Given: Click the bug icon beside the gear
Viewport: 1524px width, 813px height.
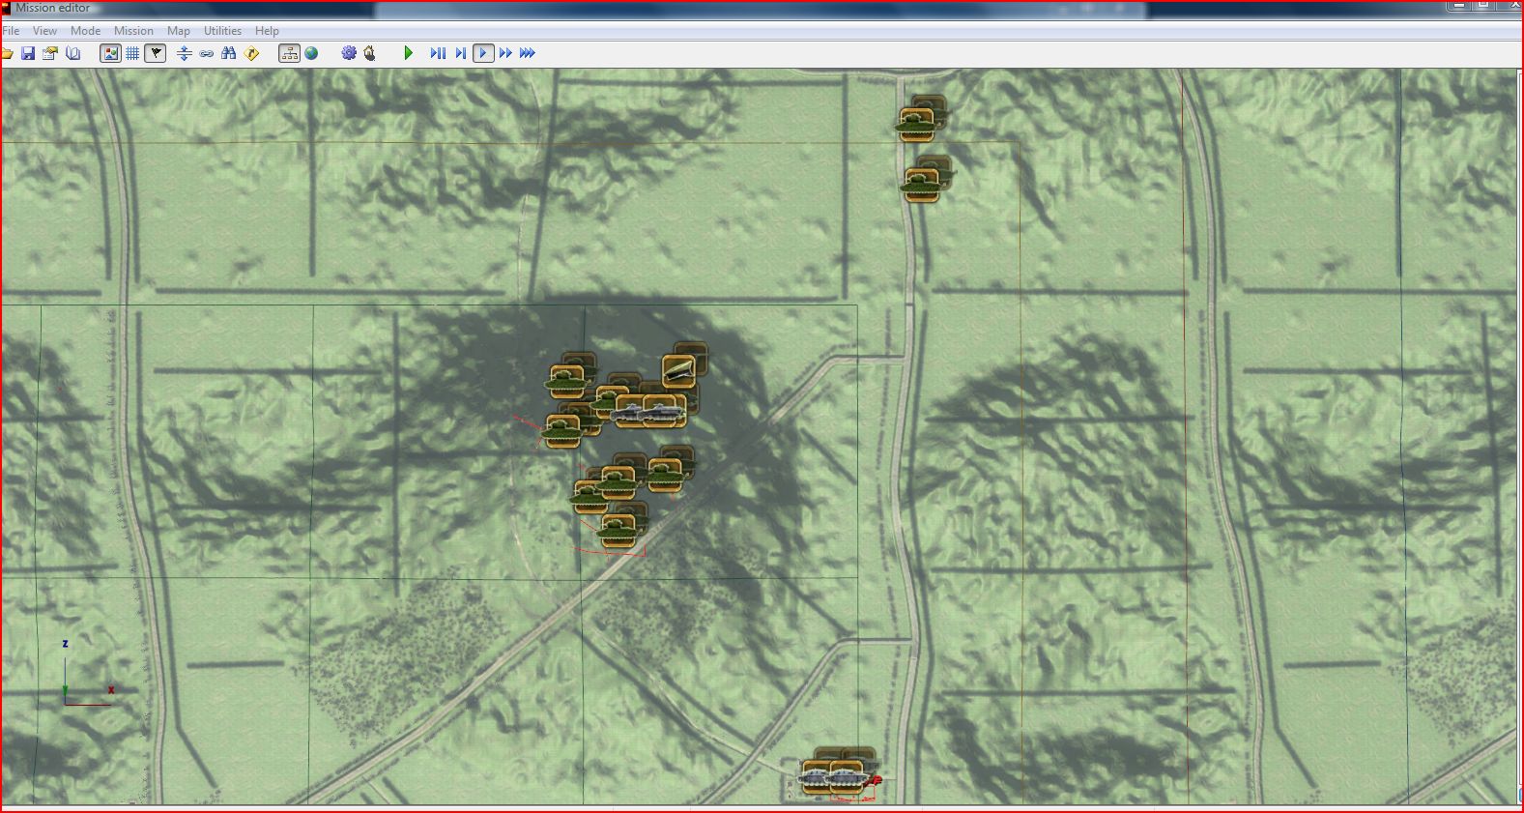Looking at the screenshot, I should coord(370,53).
